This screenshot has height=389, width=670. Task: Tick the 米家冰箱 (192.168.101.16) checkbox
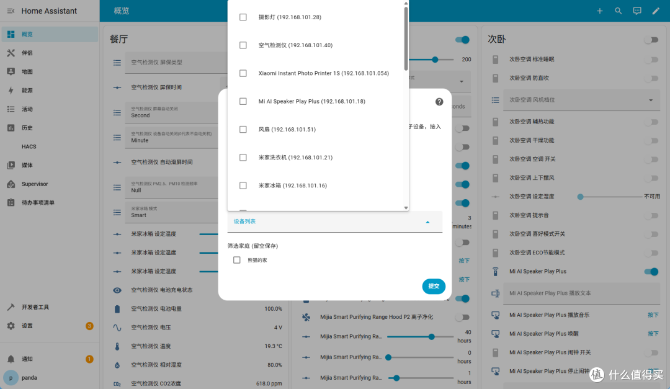pos(243,186)
